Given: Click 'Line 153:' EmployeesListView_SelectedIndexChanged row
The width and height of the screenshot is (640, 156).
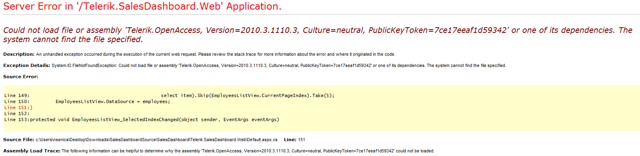Looking at the screenshot, I should (x=142, y=120).
